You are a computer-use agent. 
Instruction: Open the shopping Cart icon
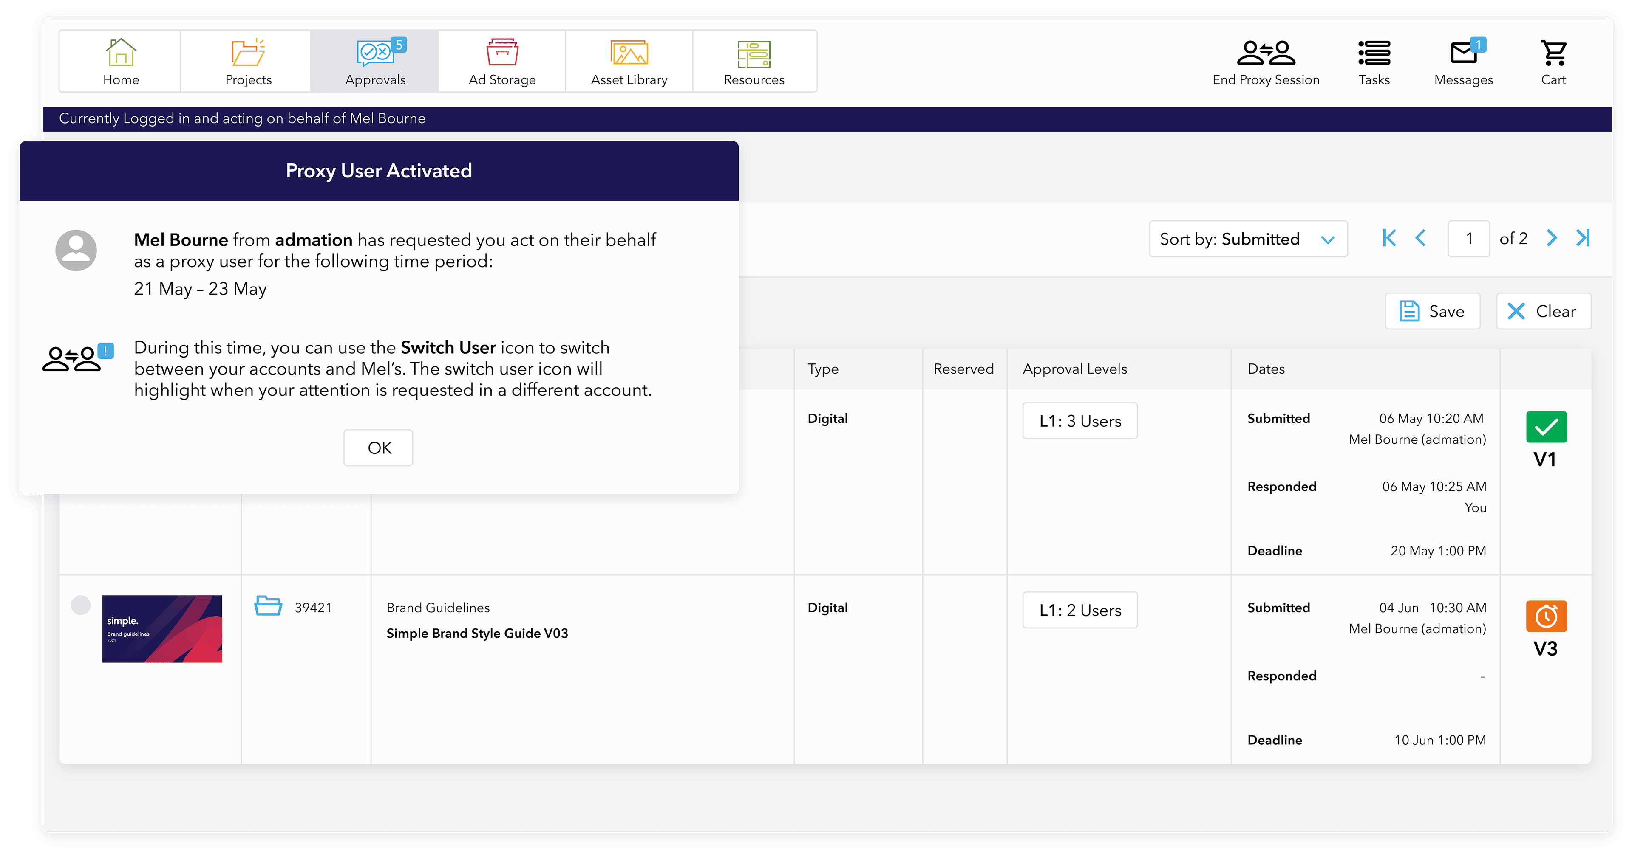[x=1553, y=54]
